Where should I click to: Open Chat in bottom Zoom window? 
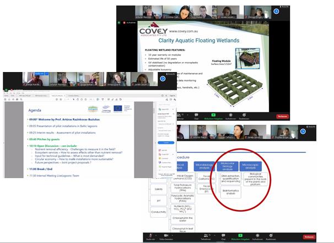[223, 236]
